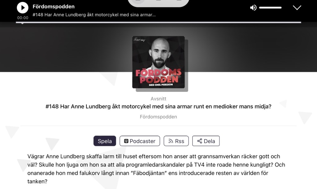Open the Fördomspodden cover artwork

(x=158, y=62)
